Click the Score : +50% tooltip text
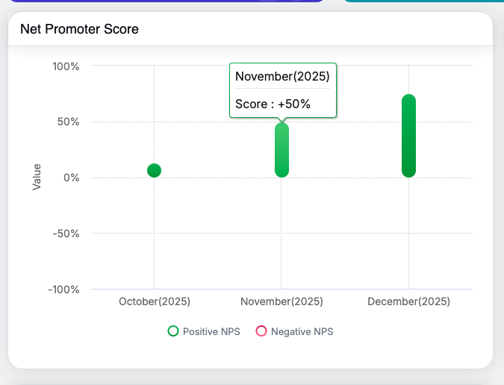The image size is (504, 385). click(273, 104)
